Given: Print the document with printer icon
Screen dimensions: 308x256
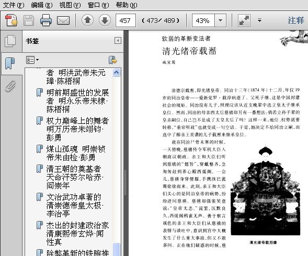Looking at the screenshot, I should 46,20.
